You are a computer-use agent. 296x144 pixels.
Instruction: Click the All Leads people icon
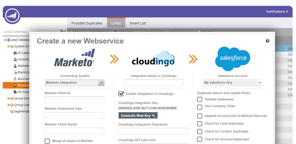(15, 53)
